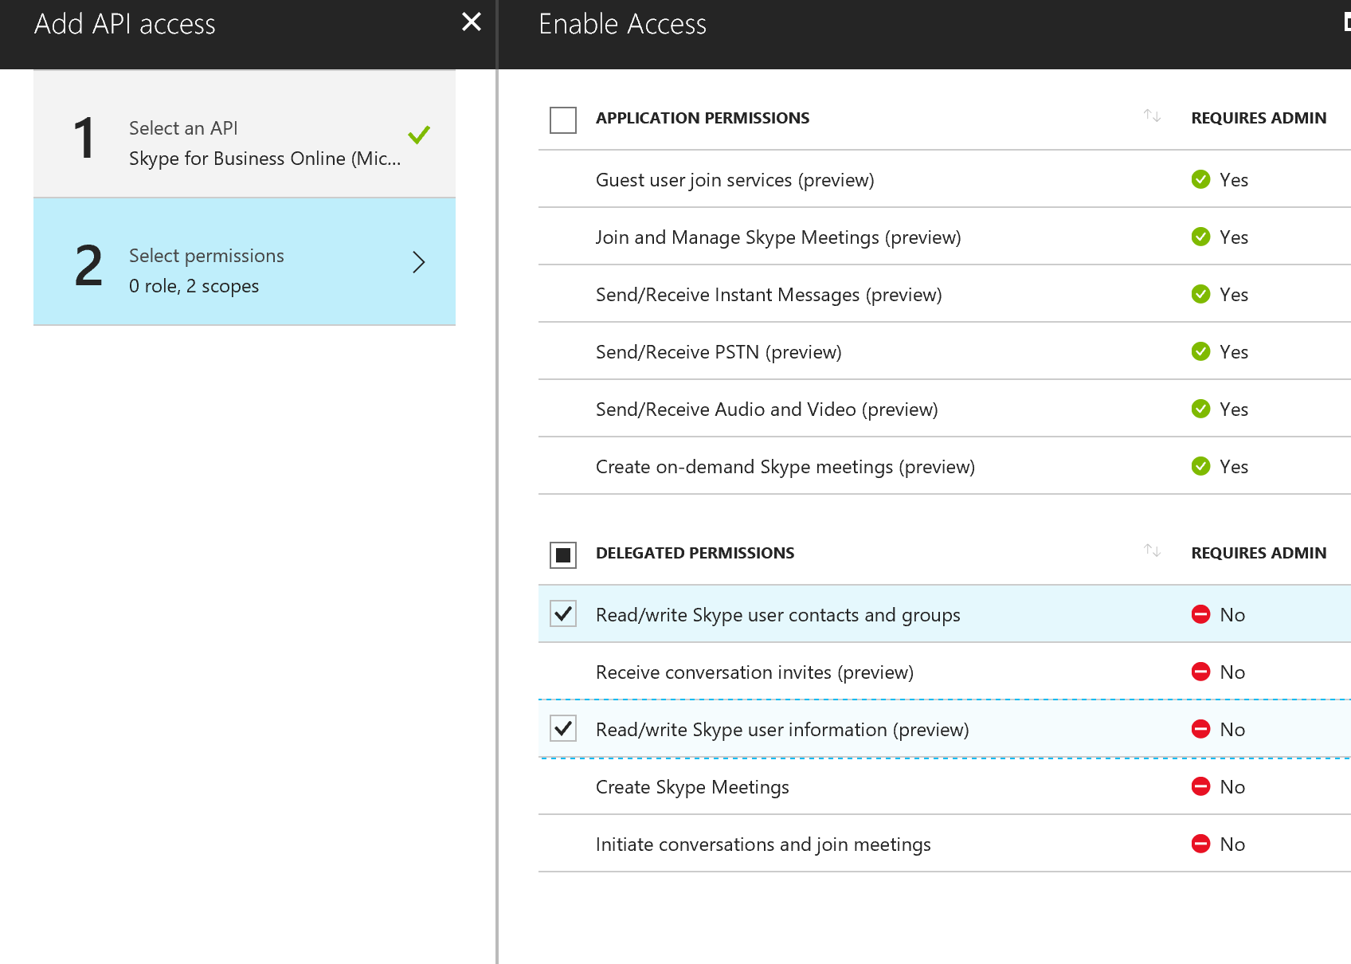Click '0 role, 2 scopes' summary text
Screen dimensions: 1351x964
pyautogui.click(x=194, y=286)
